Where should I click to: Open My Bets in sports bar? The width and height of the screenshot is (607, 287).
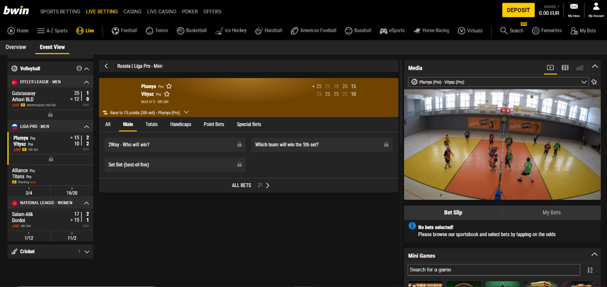pyautogui.click(x=583, y=31)
